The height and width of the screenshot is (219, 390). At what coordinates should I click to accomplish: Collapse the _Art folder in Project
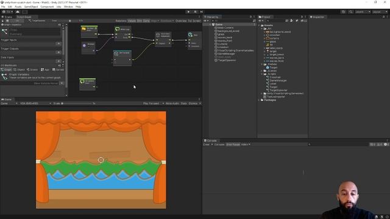point(262,29)
